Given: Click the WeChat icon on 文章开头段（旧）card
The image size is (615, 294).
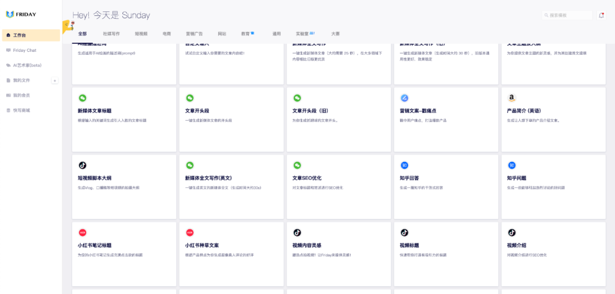Looking at the screenshot, I should pyautogui.click(x=297, y=98).
